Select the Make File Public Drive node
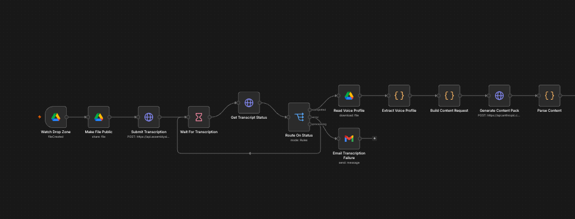575x219 pixels. [98, 117]
